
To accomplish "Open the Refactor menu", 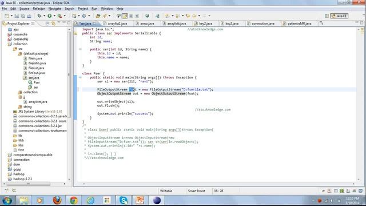I will (x=39, y=9).
